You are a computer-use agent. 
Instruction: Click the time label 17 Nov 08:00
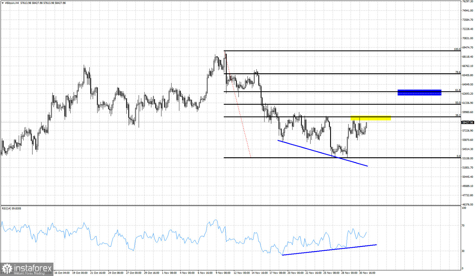(x=278, y=273)
